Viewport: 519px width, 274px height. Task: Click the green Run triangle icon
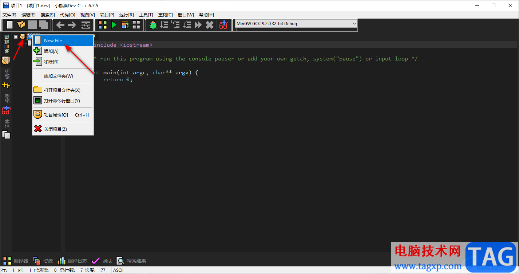coord(114,25)
